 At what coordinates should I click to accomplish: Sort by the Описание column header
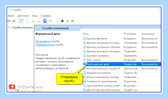click(x=130, y=34)
